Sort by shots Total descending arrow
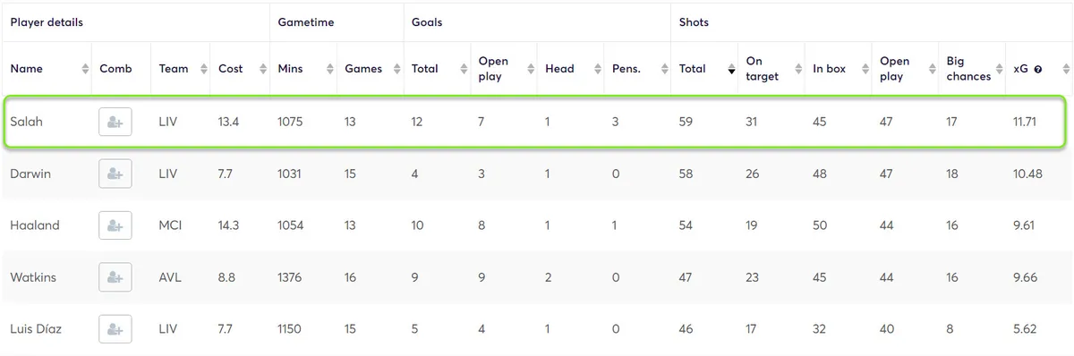The width and height of the screenshot is (1074, 356). (730, 69)
